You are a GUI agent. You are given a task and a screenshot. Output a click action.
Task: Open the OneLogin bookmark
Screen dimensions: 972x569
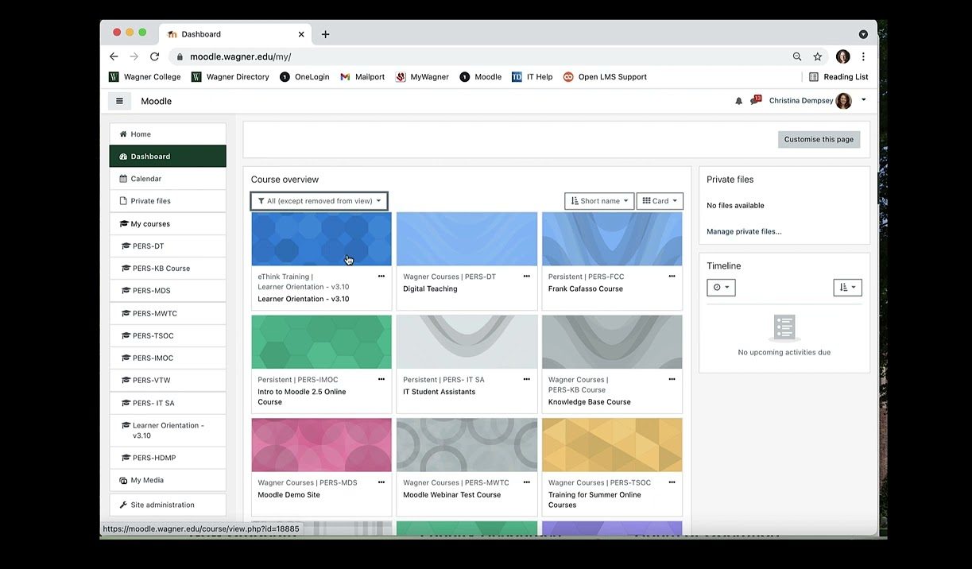coord(304,77)
